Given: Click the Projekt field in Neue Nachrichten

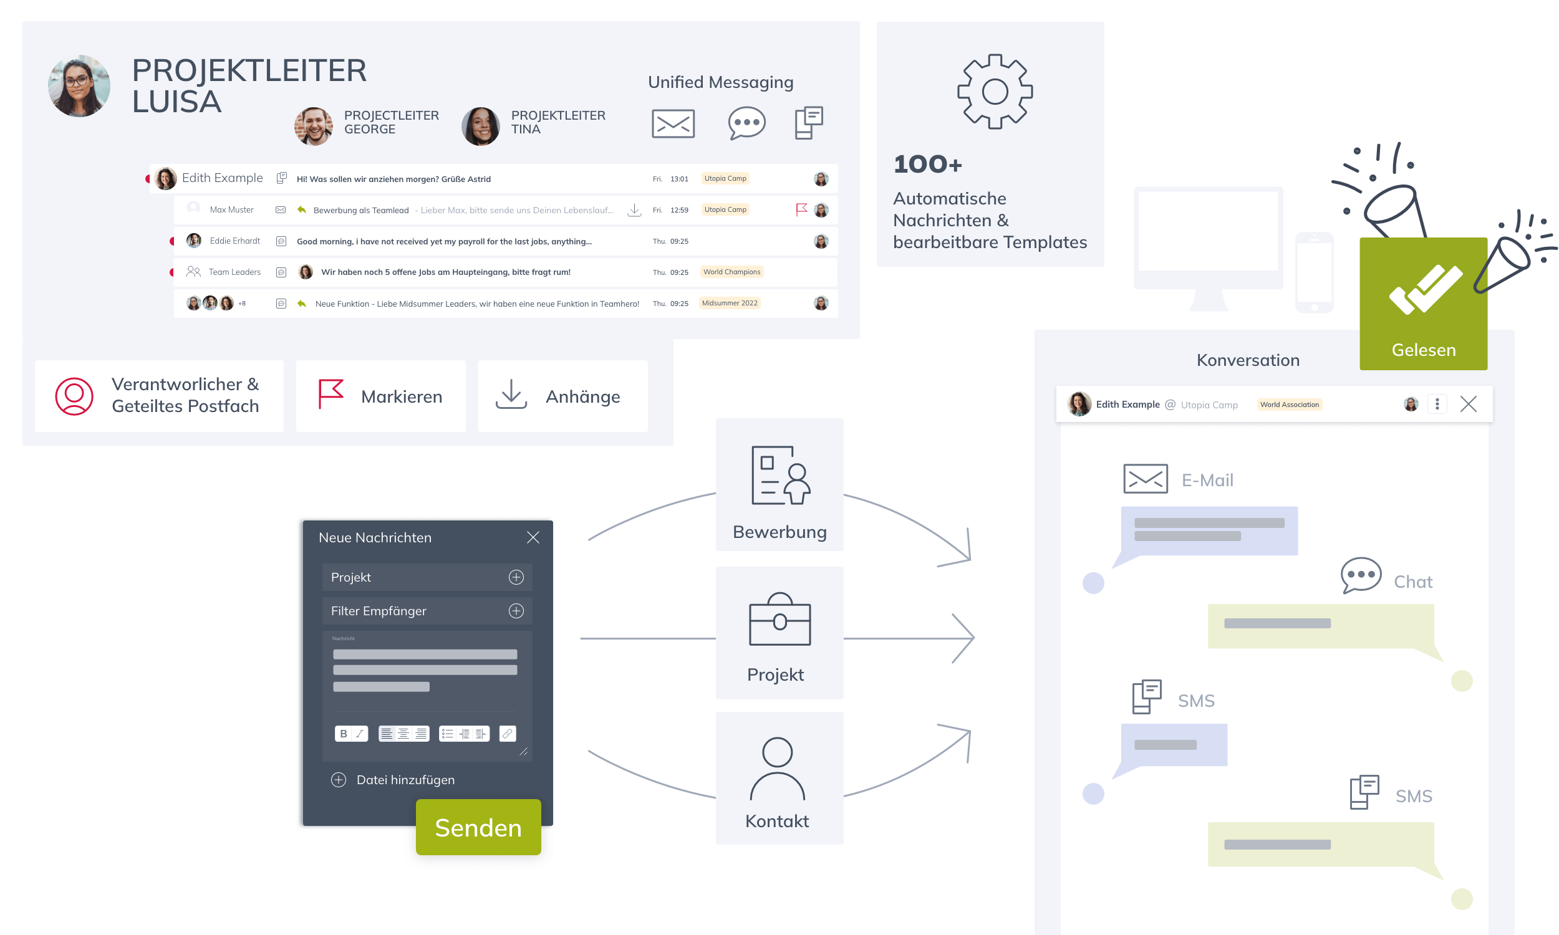Looking at the screenshot, I should (427, 577).
